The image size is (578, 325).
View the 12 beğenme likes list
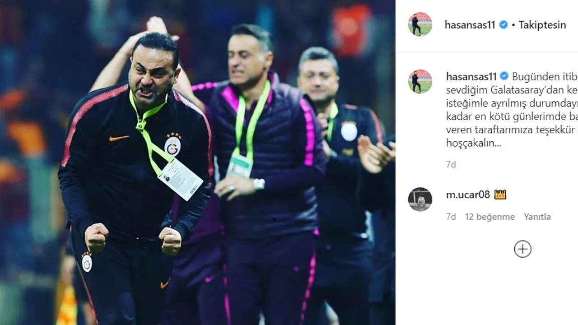(x=490, y=217)
